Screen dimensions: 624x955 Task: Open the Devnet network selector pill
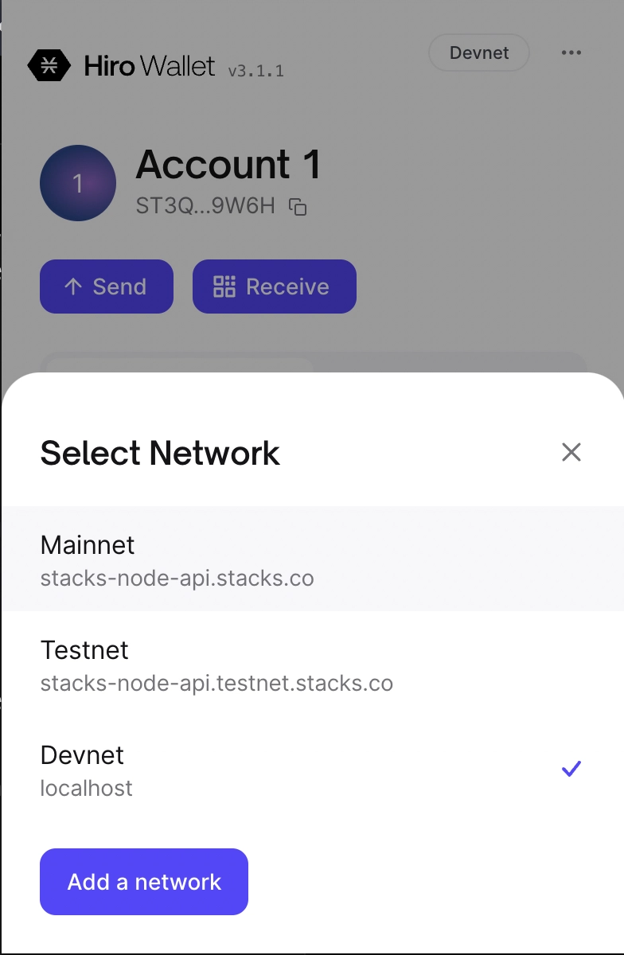[479, 53]
